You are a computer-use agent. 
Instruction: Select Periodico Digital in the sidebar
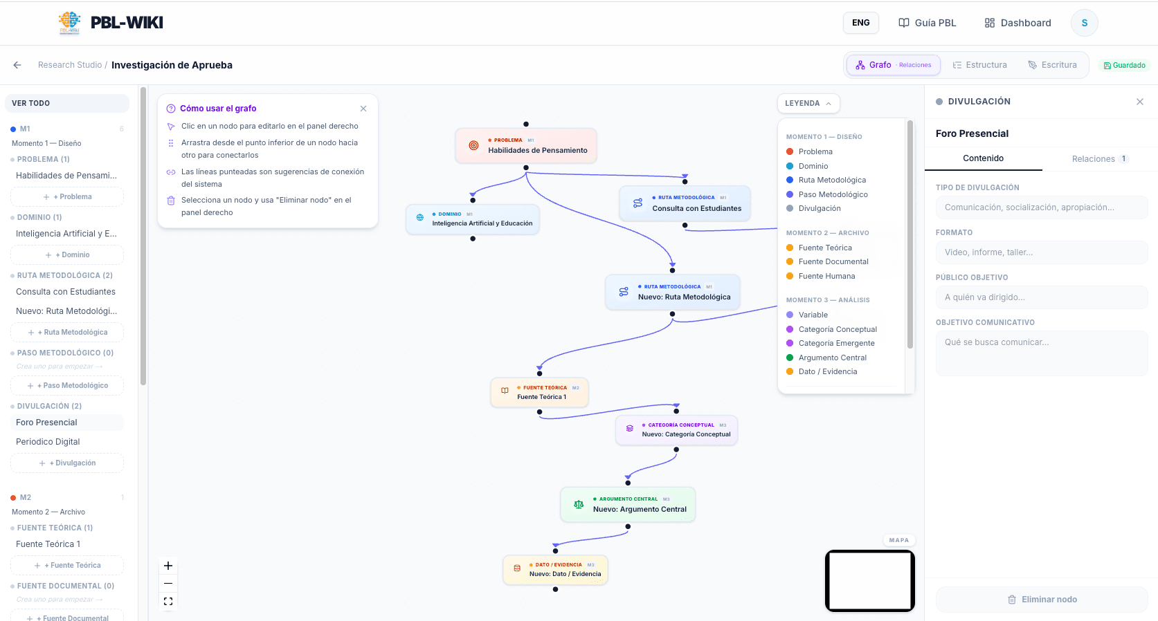tap(67, 442)
